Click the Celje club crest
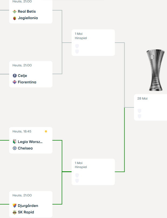This screenshot has height=218, width=167. (x=15, y=76)
